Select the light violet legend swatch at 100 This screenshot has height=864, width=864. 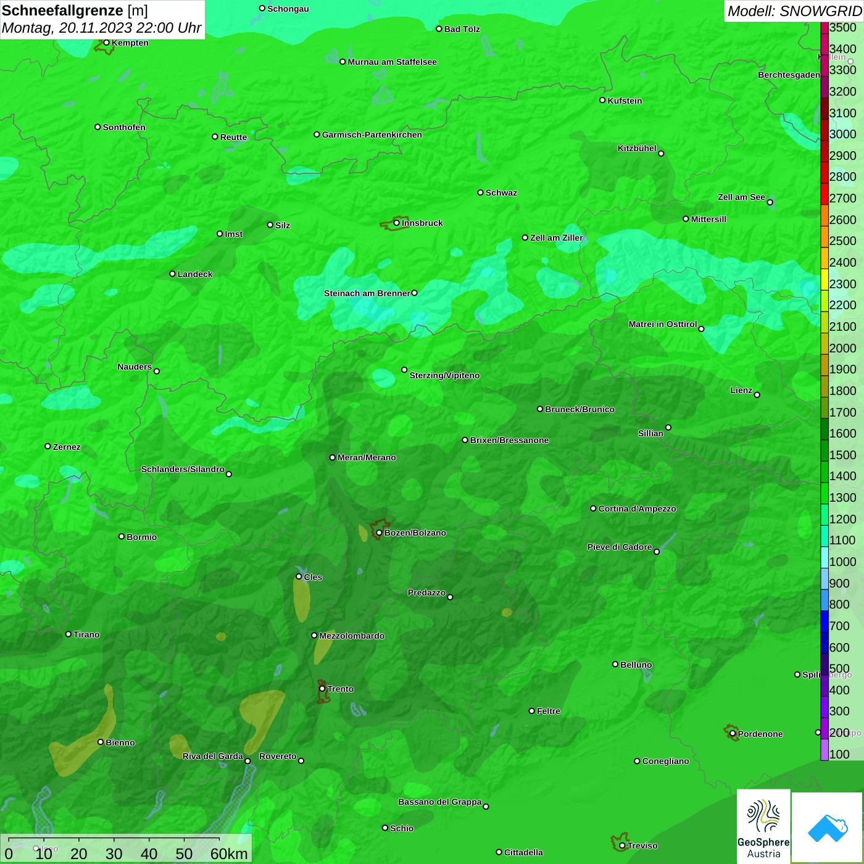[x=825, y=750]
